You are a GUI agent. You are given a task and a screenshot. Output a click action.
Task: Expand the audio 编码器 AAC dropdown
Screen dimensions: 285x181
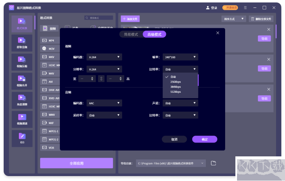[x=104, y=103]
